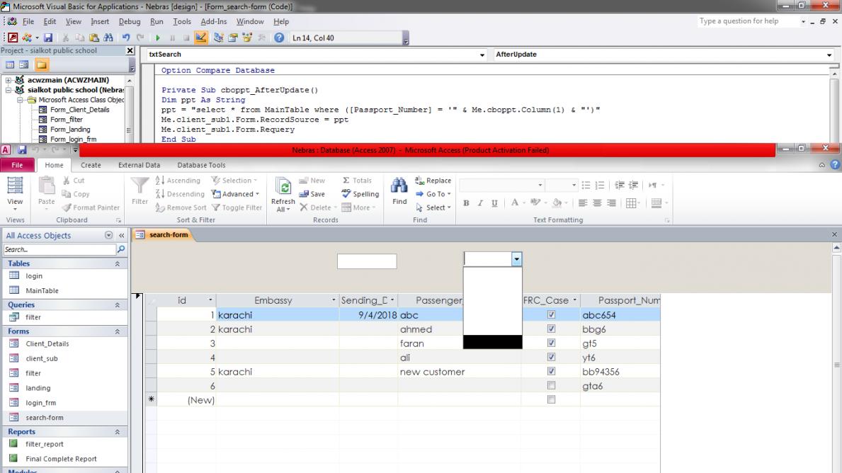
Task: Toggle FRC_Case checkbox for row id 6
Action: point(551,385)
